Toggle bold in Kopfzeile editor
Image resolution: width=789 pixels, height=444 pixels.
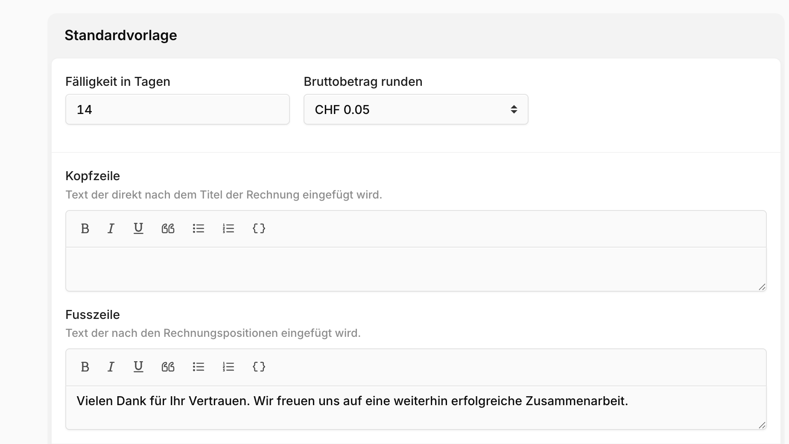point(85,229)
